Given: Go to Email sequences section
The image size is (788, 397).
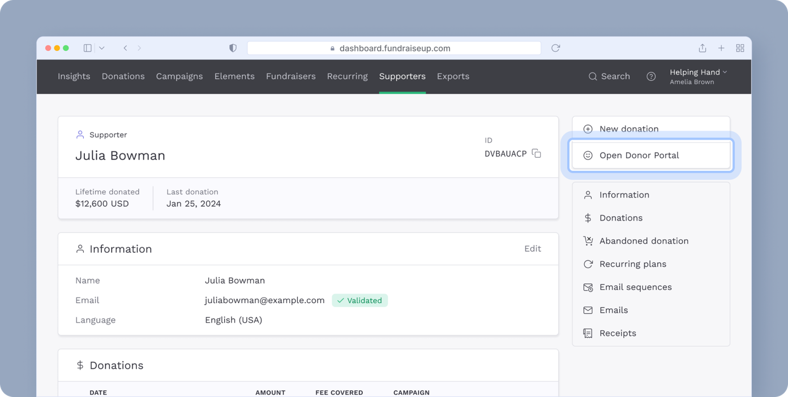Looking at the screenshot, I should (635, 287).
